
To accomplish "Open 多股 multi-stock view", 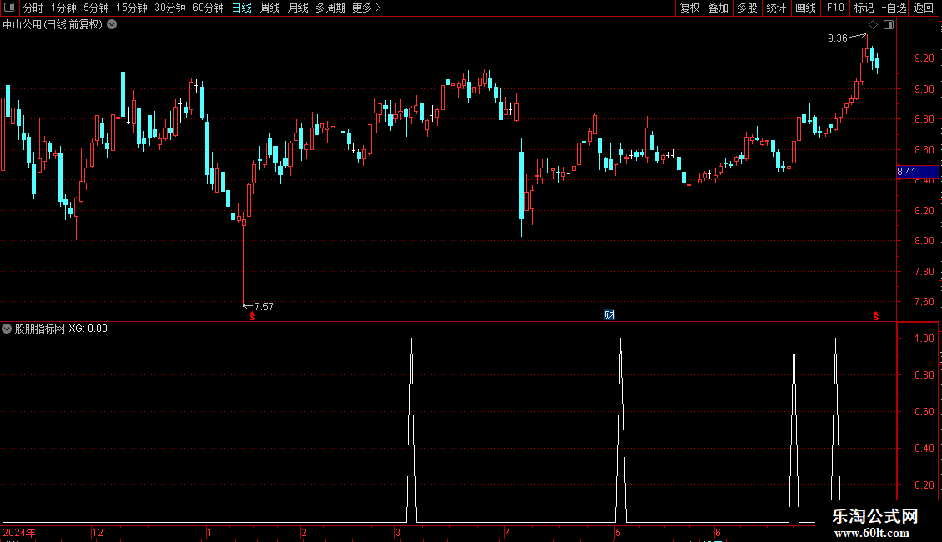I will pyautogui.click(x=748, y=8).
